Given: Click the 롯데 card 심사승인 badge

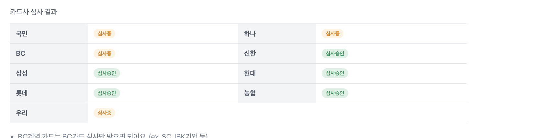Looking at the screenshot, I should coord(106,93).
